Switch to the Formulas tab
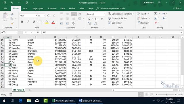 (x=52, y=8)
